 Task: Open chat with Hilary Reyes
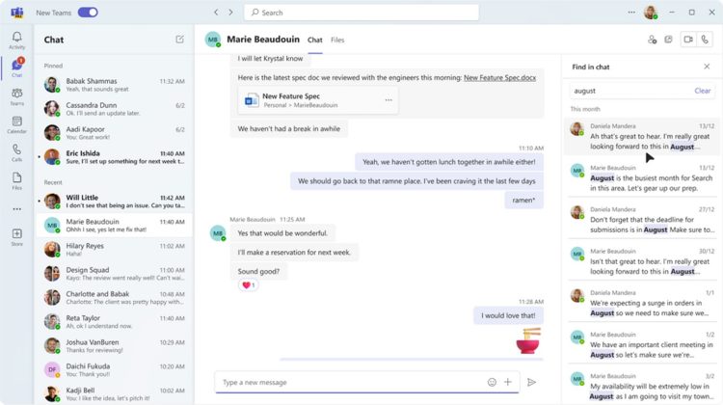[x=115, y=250]
